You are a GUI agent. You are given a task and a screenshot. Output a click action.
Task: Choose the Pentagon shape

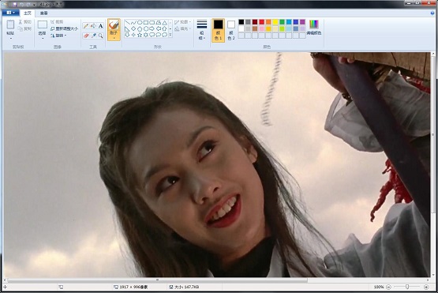tap(140, 28)
